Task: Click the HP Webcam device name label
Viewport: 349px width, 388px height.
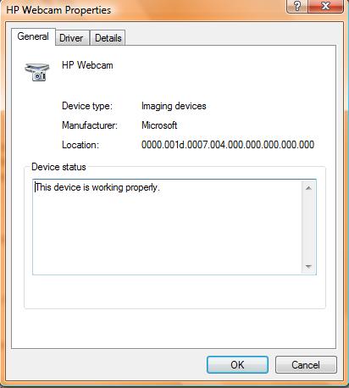Action: (87, 65)
